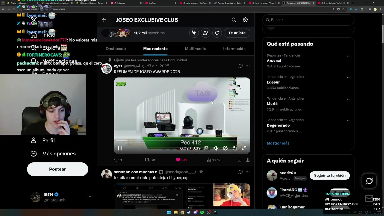Click into the Buscar search field
Viewport: 384px width, 216px height.
pyautogui.click(x=308, y=20)
